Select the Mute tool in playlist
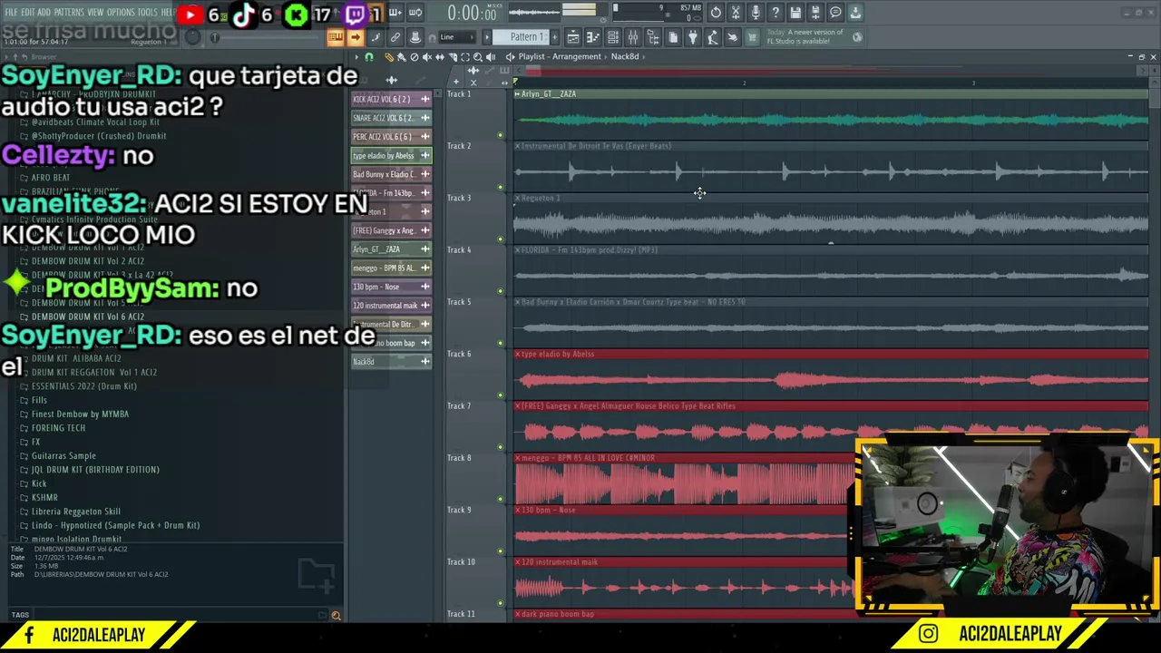This screenshot has width=1161, height=653. (x=427, y=57)
